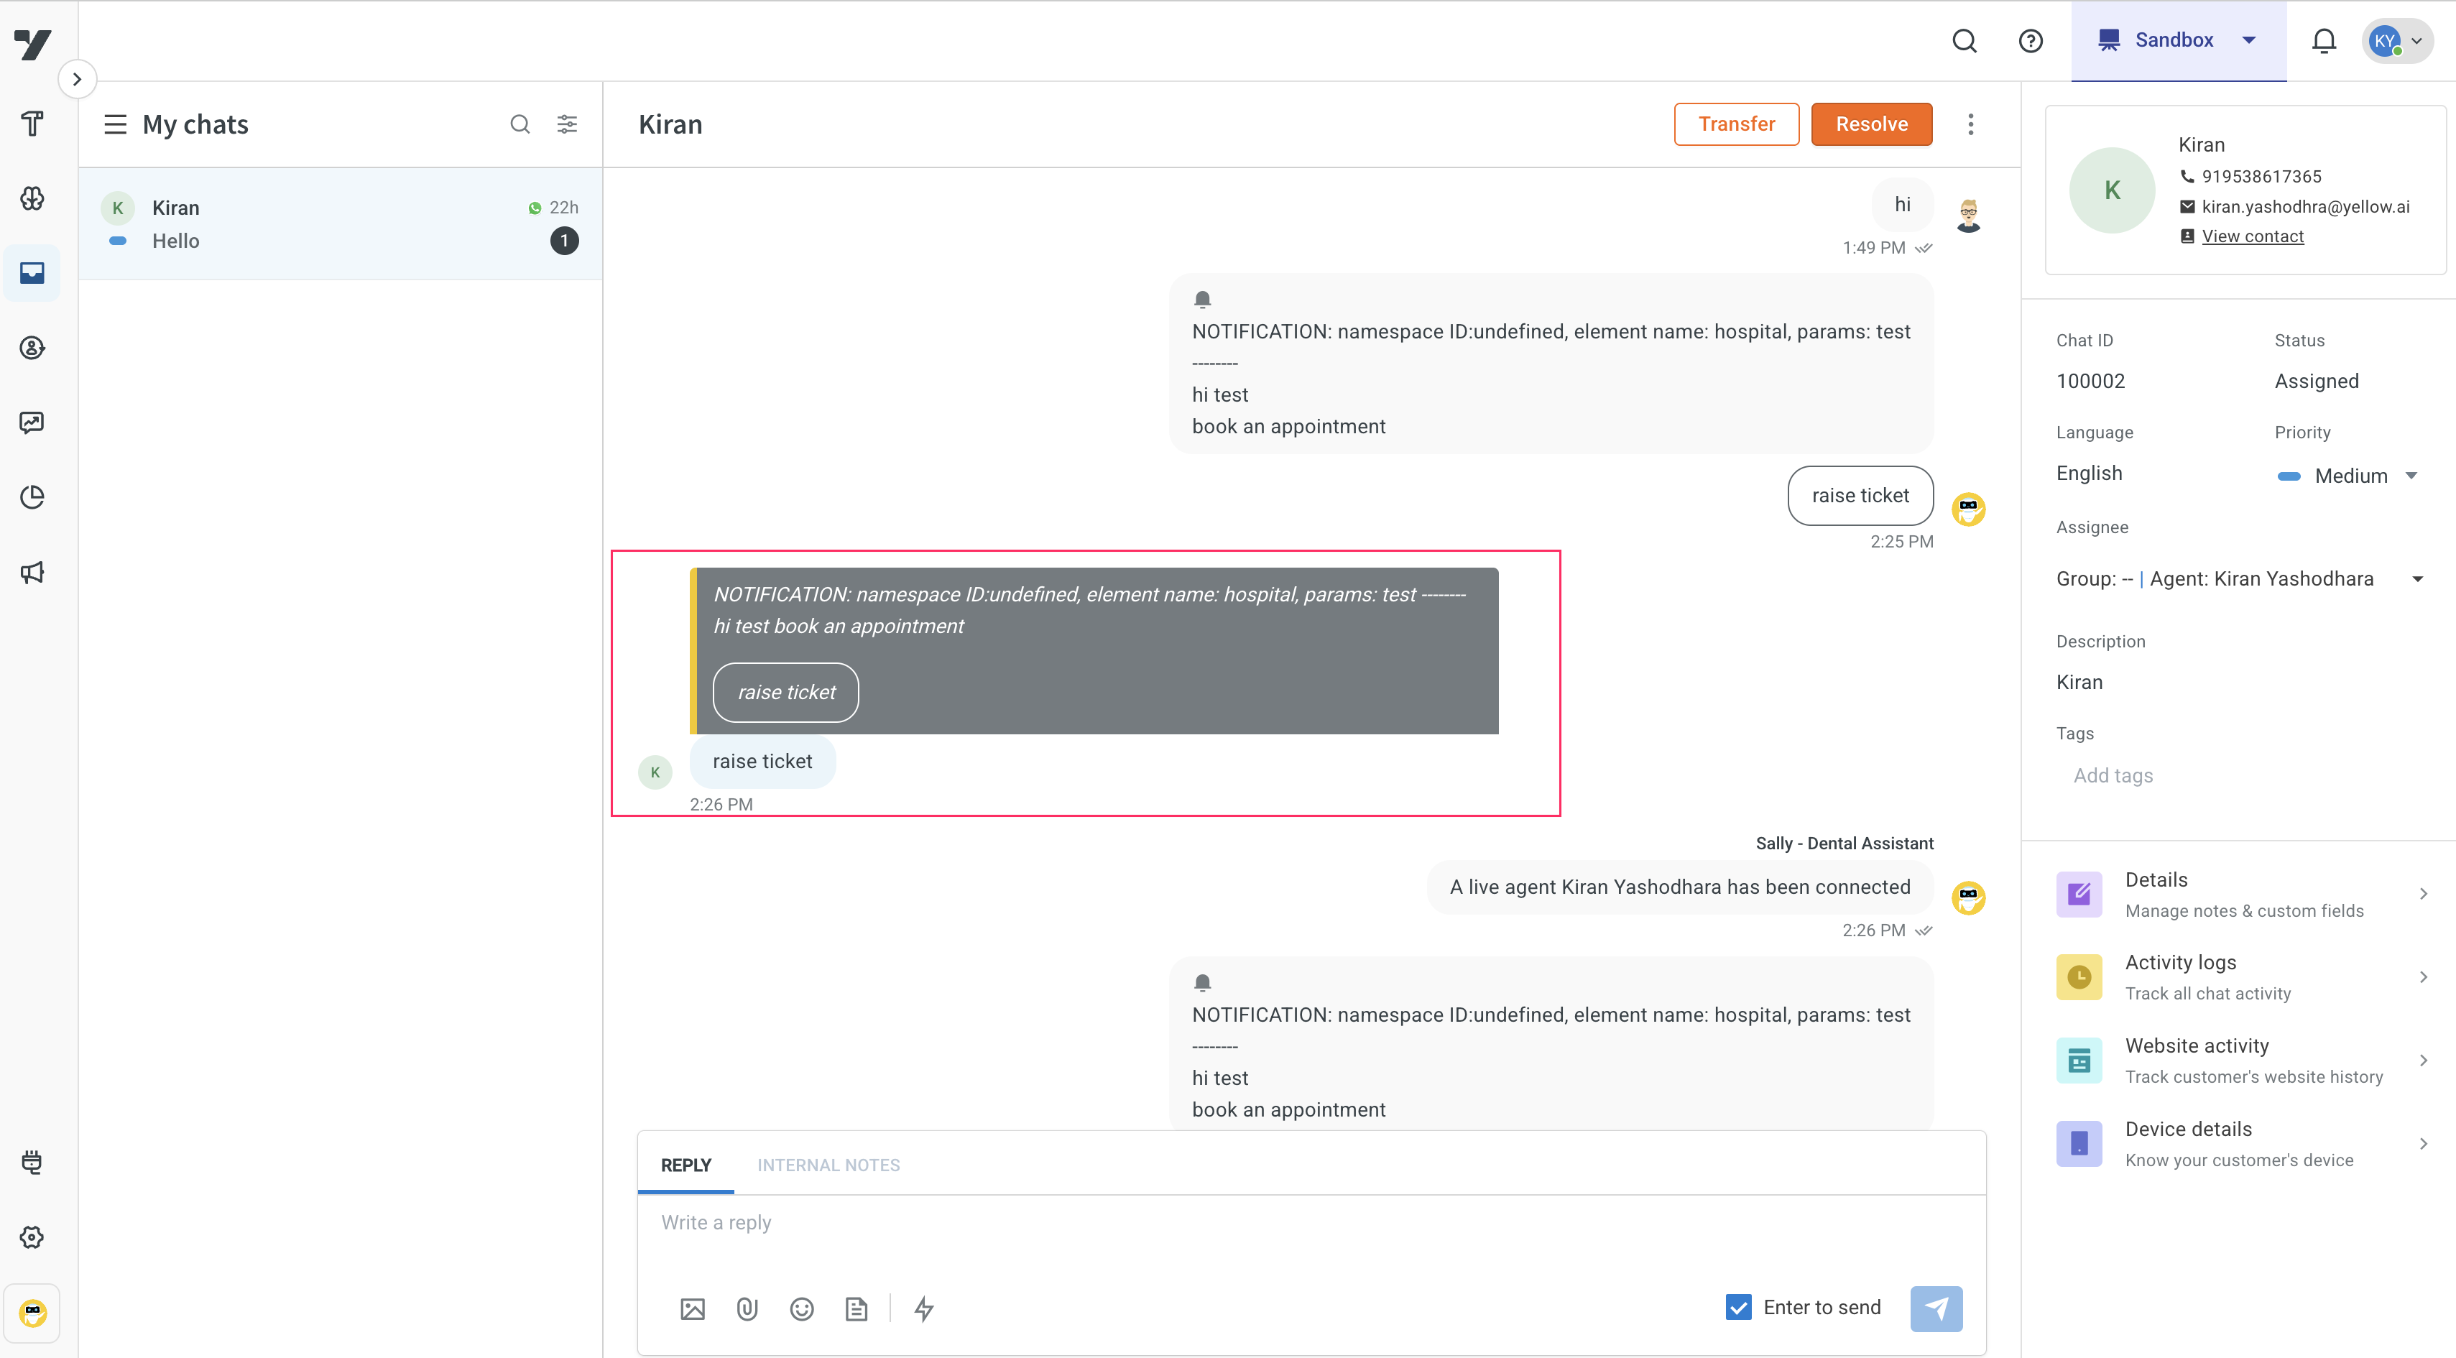
Task: Insert an image with the picture icon
Action: pos(692,1308)
